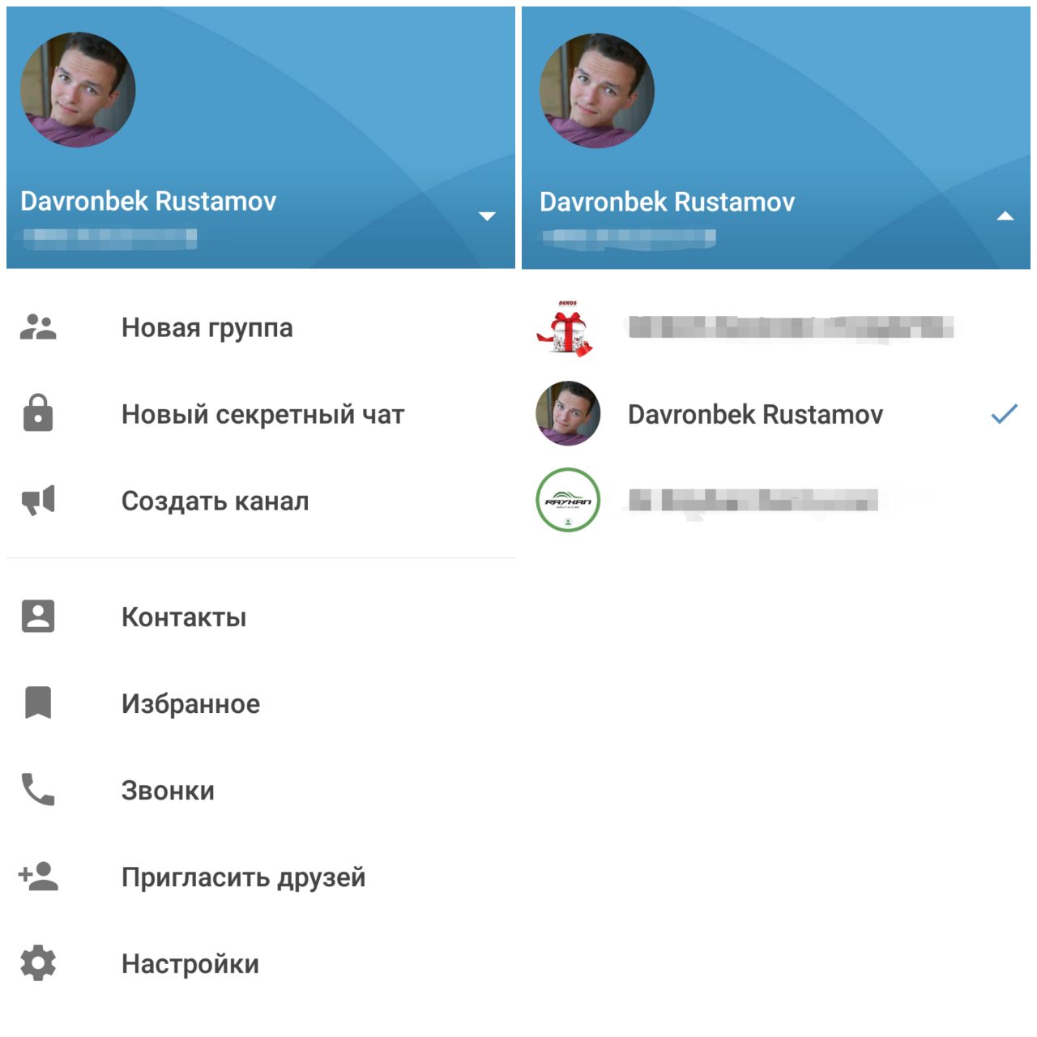Click the megaphone channel icon
The image size is (1037, 1037).
pos(38,500)
